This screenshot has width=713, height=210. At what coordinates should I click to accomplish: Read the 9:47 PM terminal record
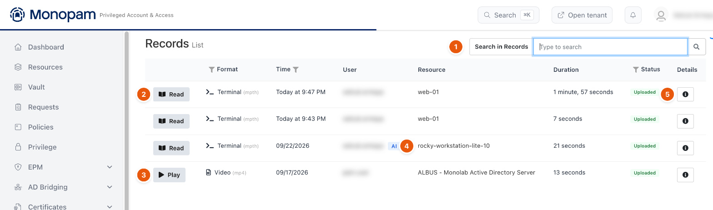[171, 95]
